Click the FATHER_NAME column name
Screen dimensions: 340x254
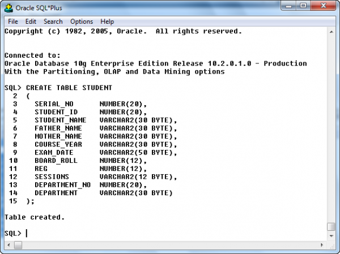click(58, 128)
